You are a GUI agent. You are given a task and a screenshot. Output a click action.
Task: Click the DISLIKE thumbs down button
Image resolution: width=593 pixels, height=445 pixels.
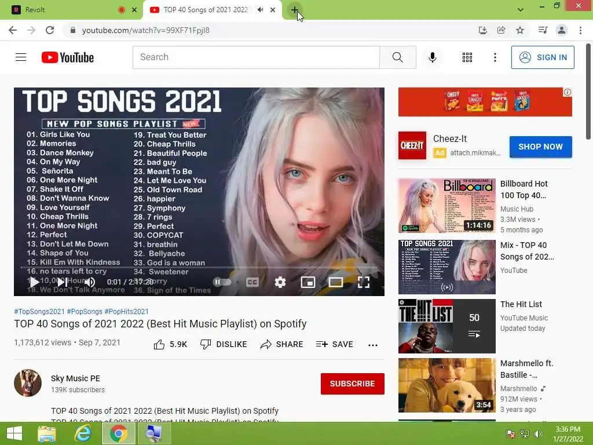(x=224, y=344)
